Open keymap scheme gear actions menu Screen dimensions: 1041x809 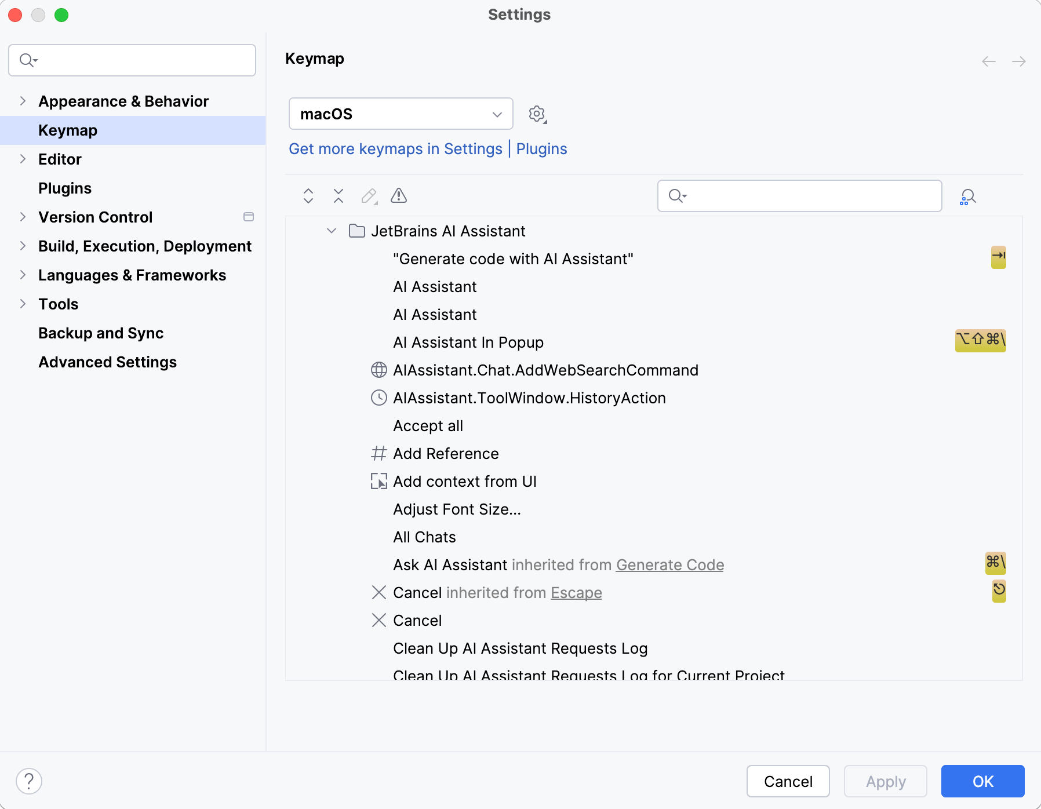pyautogui.click(x=537, y=114)
